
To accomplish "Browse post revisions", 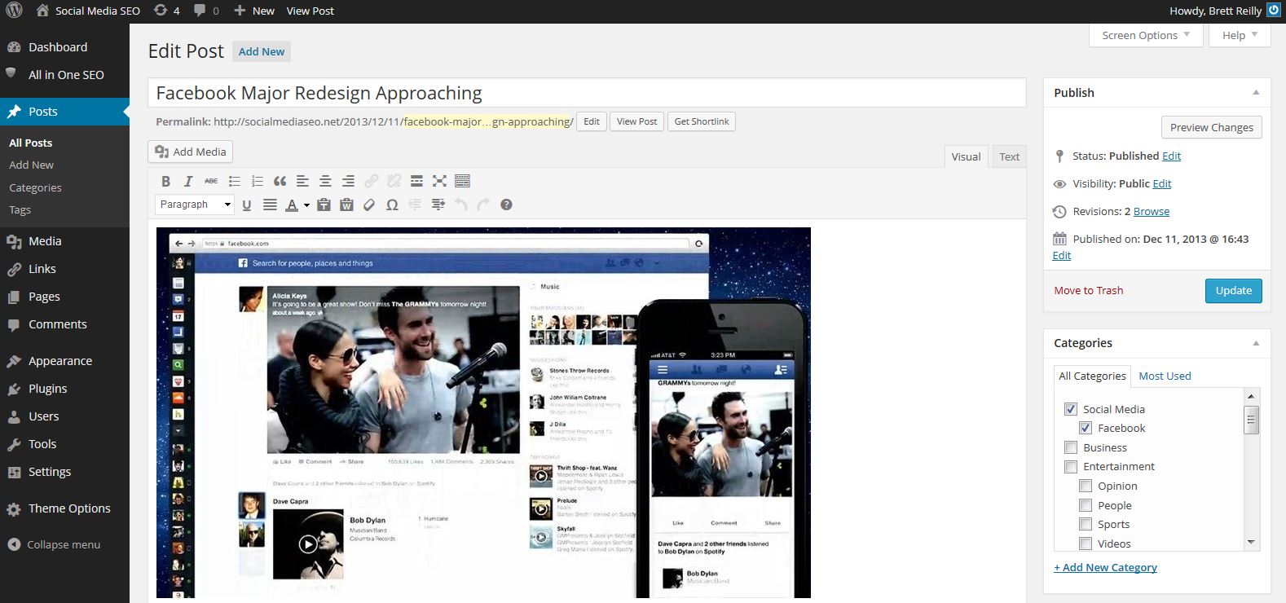I will (x=1151, y=211).
